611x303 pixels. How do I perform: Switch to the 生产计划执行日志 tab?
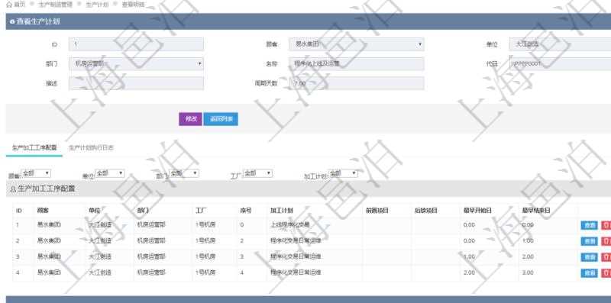click(91, 148)
